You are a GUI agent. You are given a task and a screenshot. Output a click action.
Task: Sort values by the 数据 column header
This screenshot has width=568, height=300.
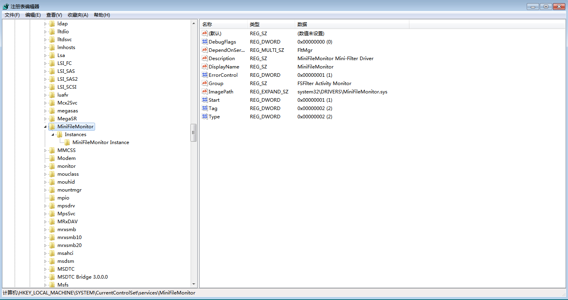click(352, 25)
